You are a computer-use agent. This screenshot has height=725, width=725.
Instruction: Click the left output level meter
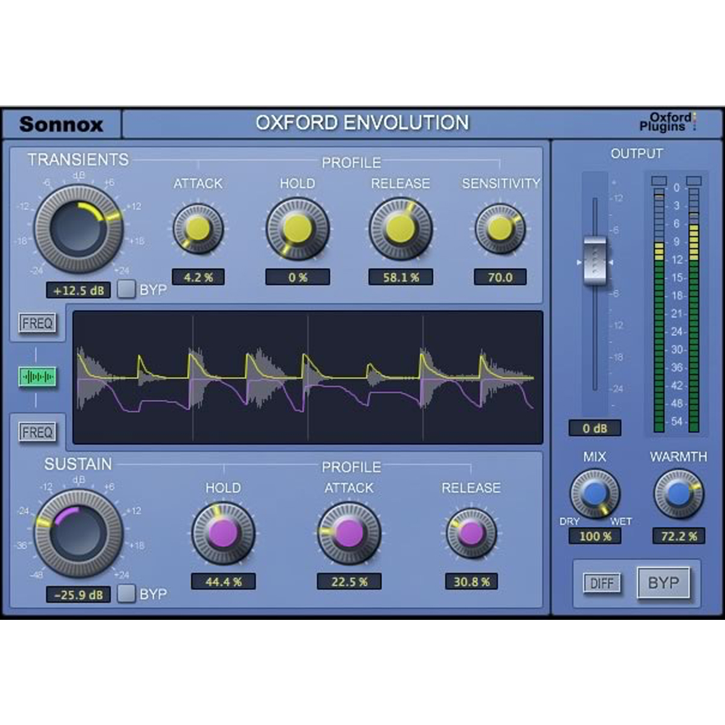[x=659, y=310]
